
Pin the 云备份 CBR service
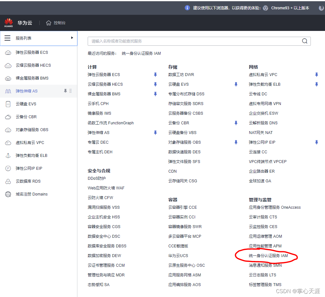click(236, 123)
